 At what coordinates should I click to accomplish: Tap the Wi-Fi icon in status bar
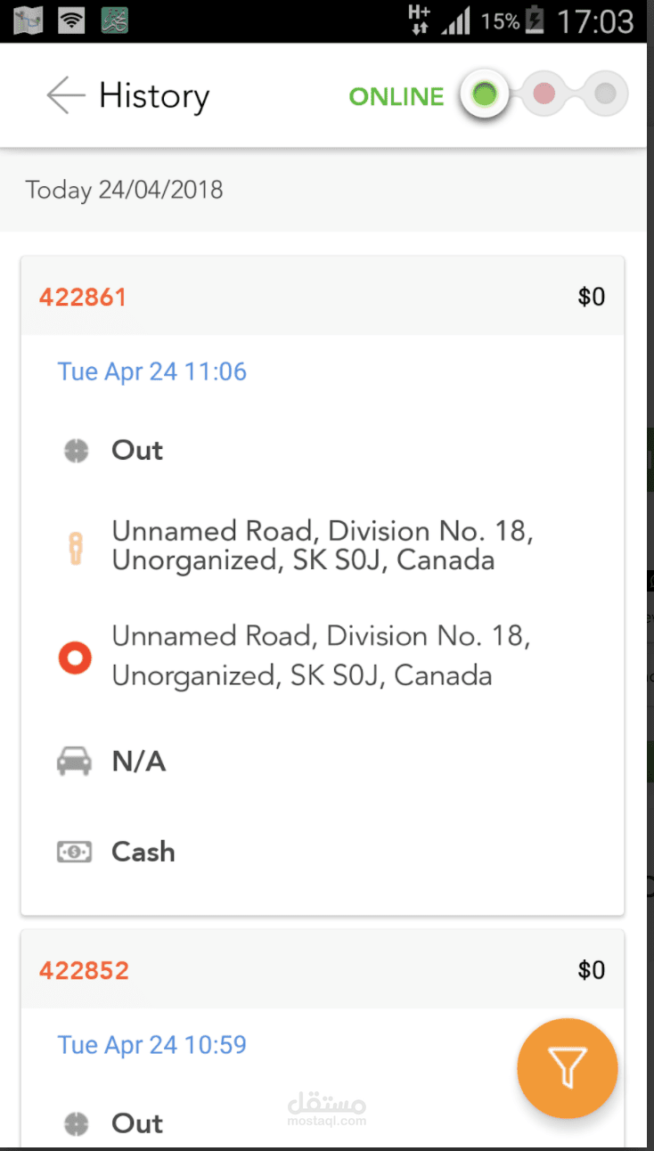[71, 20]
